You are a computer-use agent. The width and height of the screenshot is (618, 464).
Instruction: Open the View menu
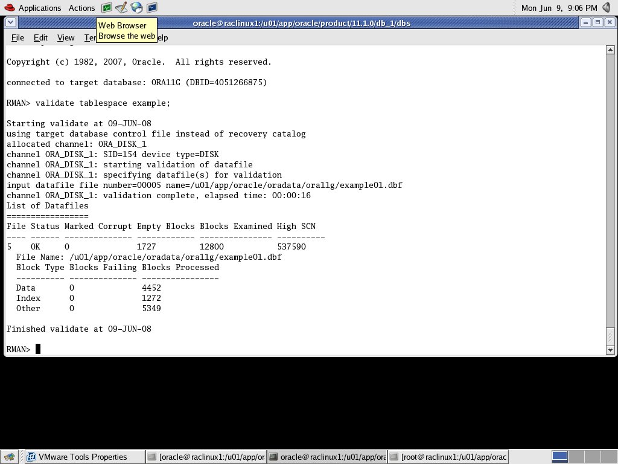(66, 37)
